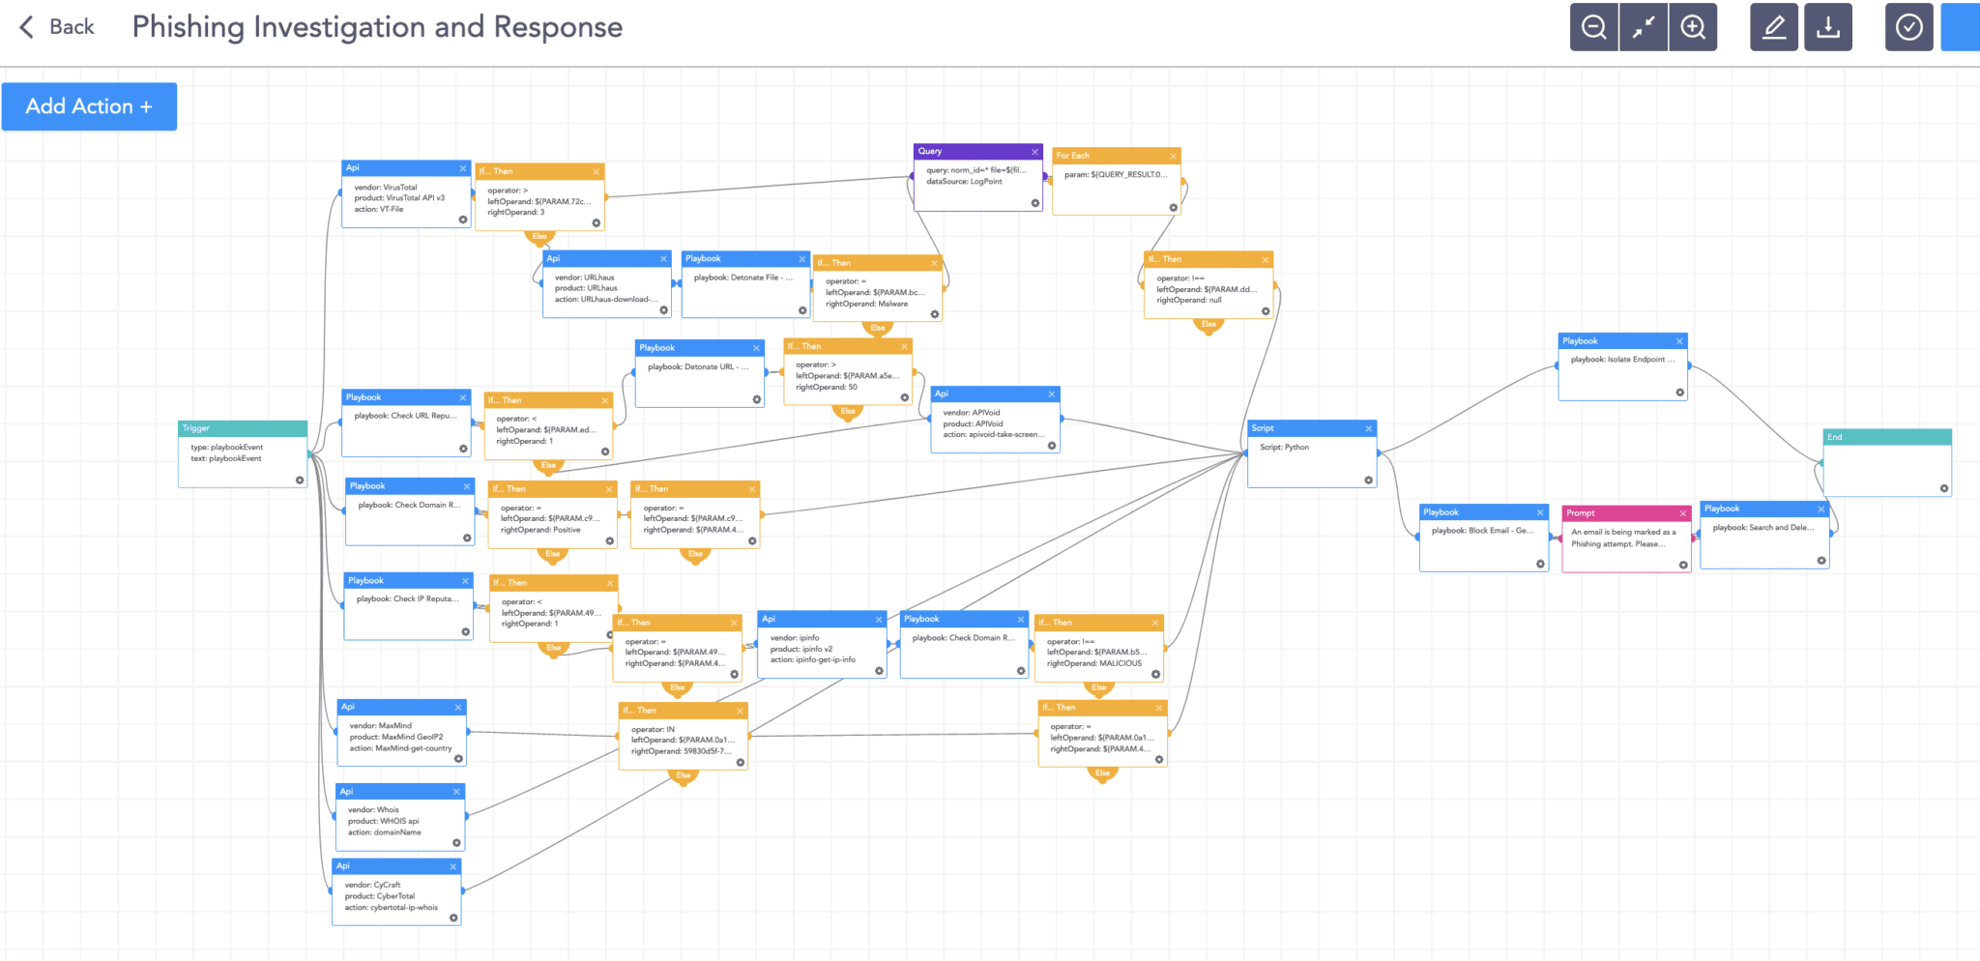Image resolution: width=1980 pixels, height=961 pixels.
Task: Open gear on CyCraft Api node
Action: (x=453, y=917)
